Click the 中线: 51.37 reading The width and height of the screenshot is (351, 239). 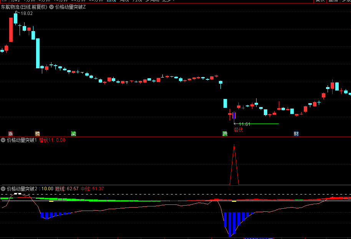tap(92, 189)
